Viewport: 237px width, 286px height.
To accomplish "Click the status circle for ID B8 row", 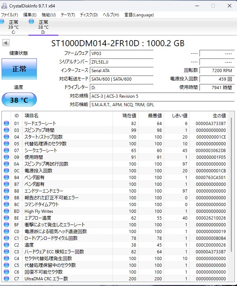I will tap(6, 191).
